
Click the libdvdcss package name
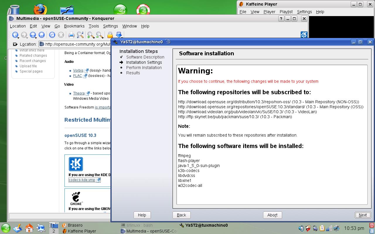click(187, 175)
